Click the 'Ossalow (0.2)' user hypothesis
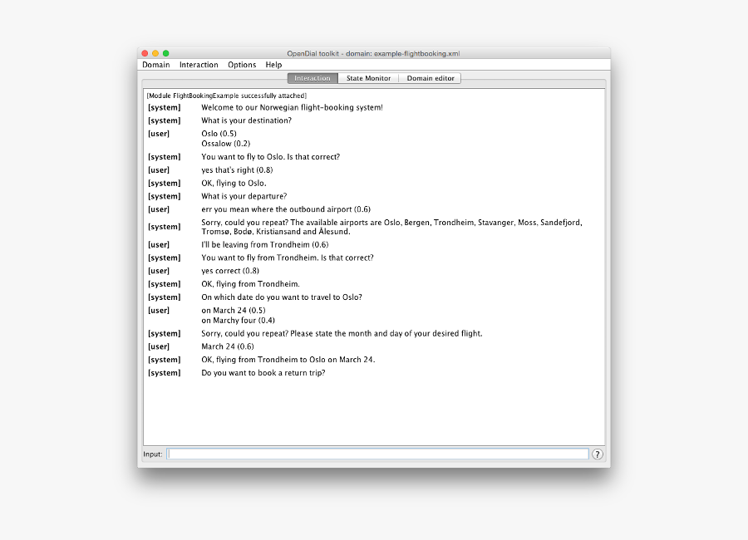This screenshot has height=540, width=748. pos(225,144)
